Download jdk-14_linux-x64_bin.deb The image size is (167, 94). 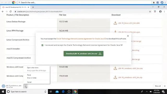129,23
